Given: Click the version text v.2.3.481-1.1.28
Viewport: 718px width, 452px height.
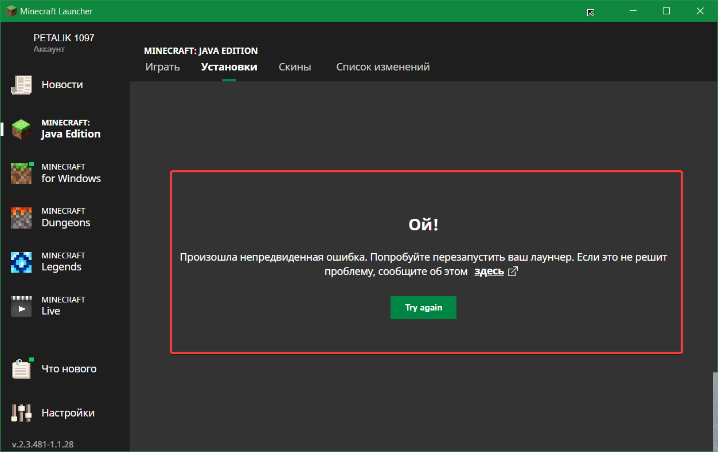Looking at the screenshot, I should pos(42,444).
